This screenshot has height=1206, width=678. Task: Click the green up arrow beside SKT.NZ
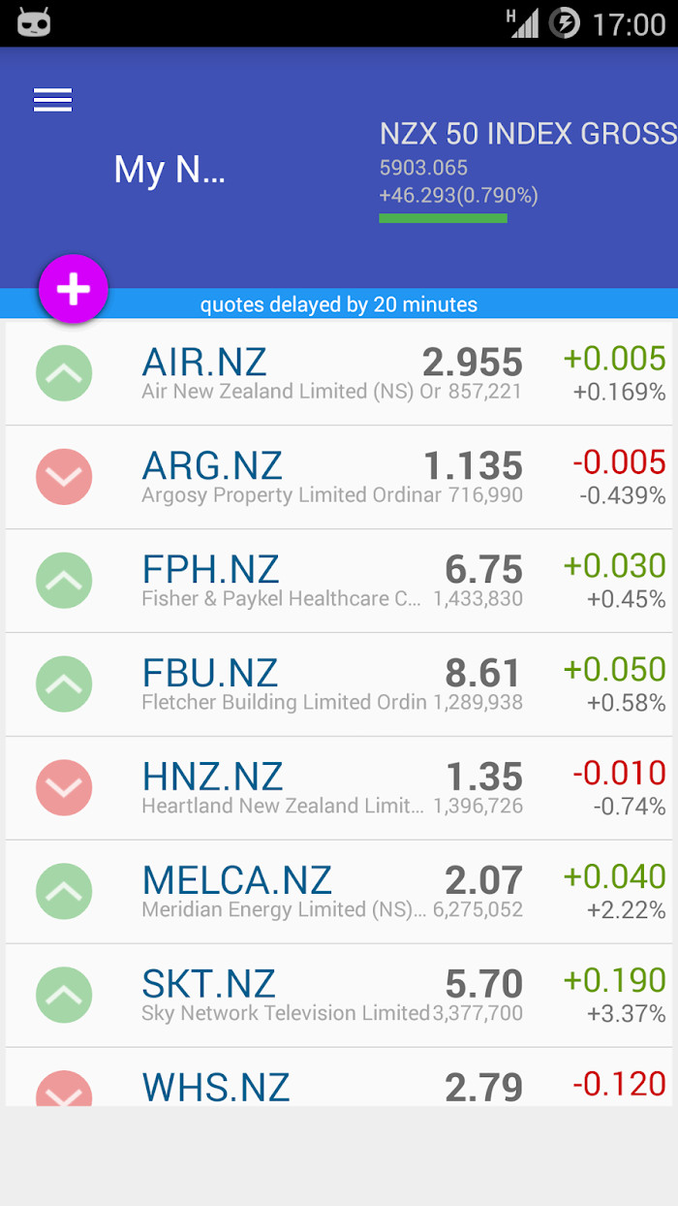tap(64, 996)
